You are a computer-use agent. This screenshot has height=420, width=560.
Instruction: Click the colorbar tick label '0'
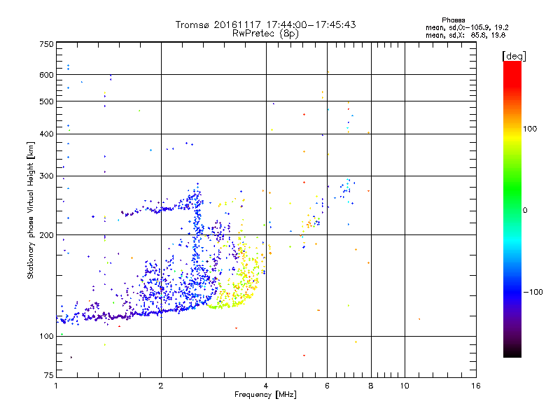click(525, 211)
